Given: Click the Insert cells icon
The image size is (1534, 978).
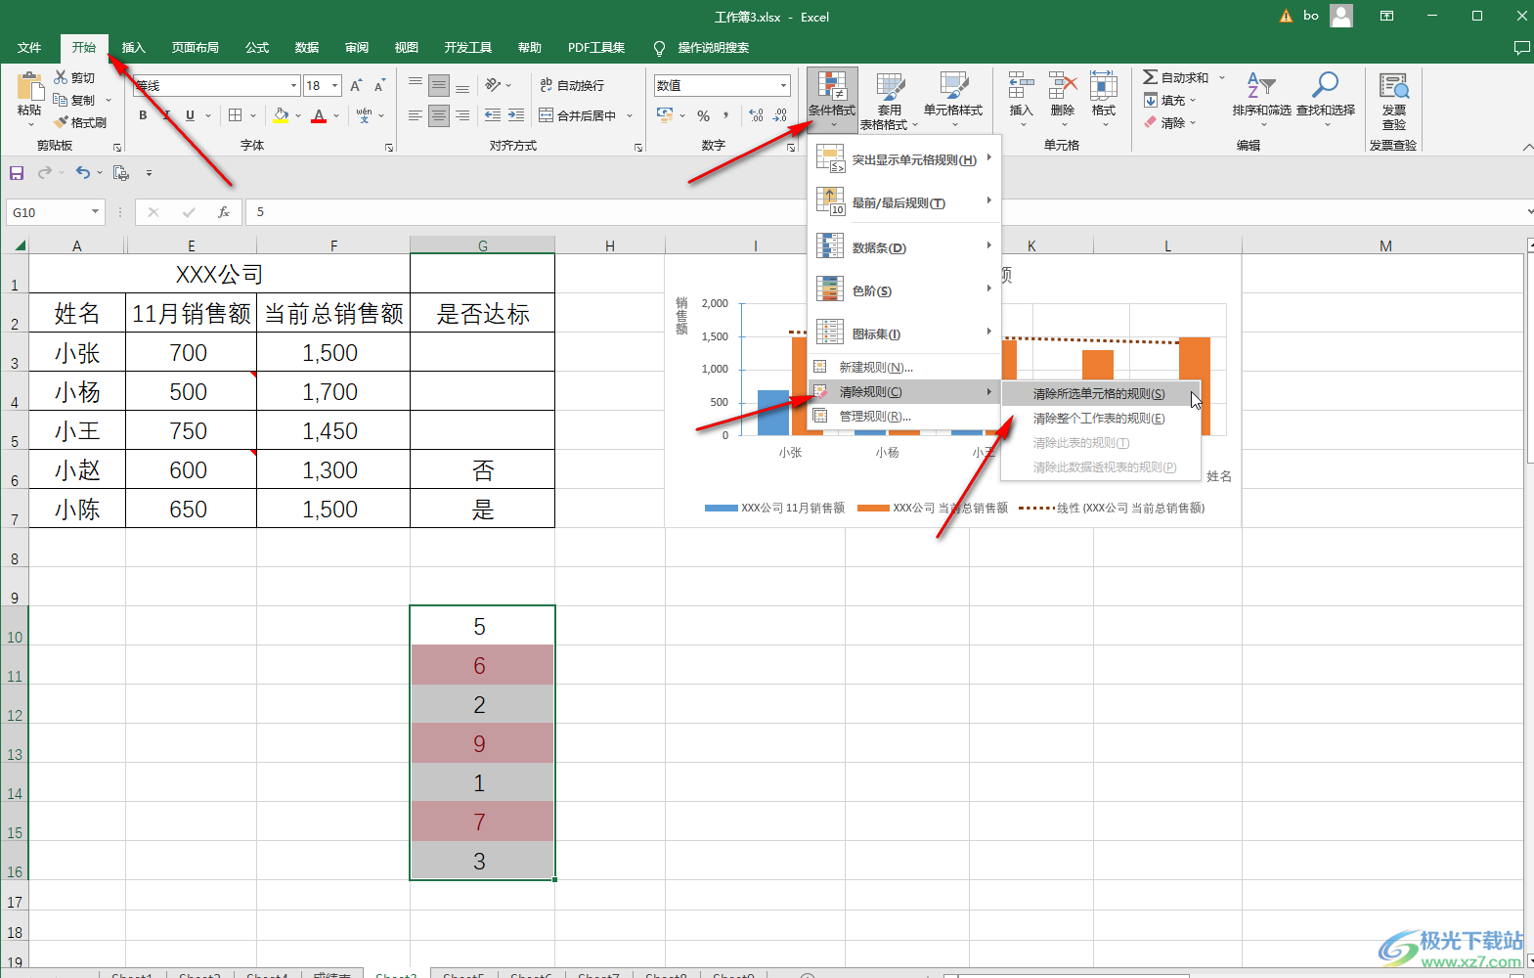Looking at the screenshot, I should click(x=1021, y=86).
